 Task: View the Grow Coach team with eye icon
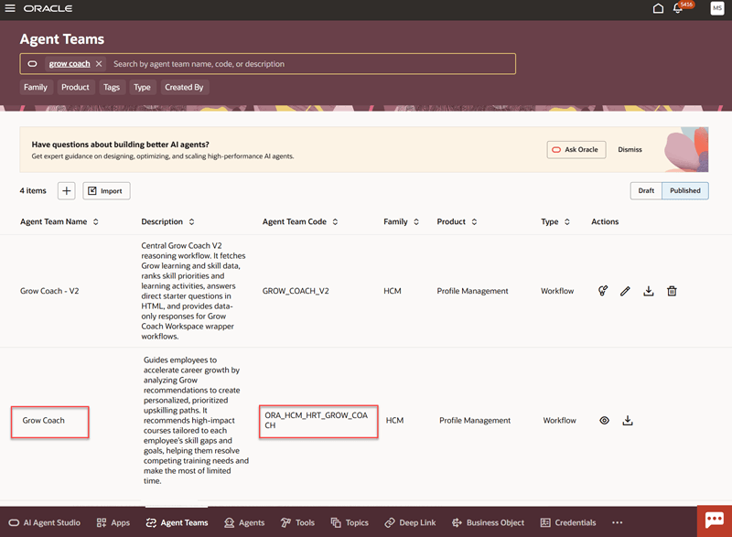coord(604,421)
